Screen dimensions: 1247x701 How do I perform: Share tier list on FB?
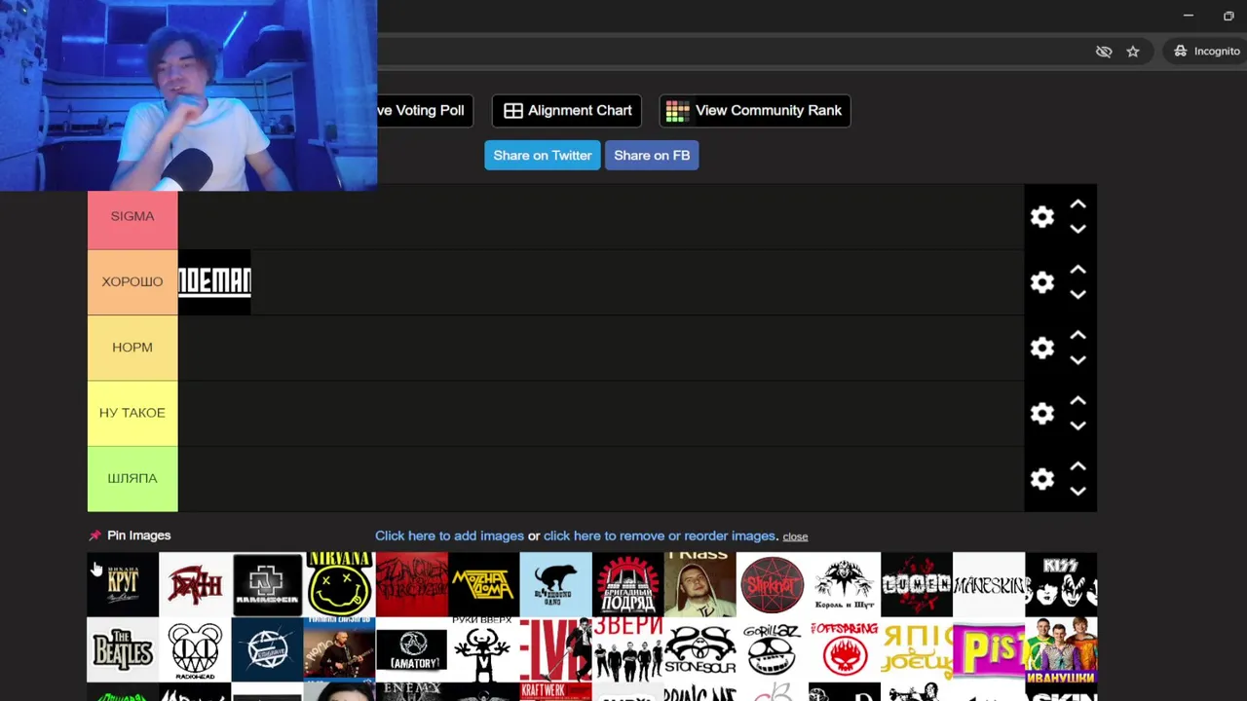(x=652, y=156)
